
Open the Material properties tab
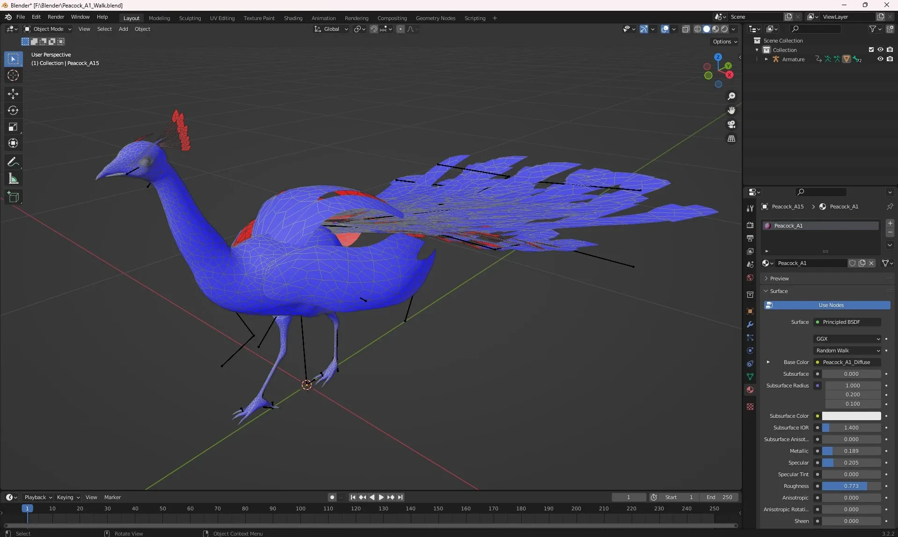click(x=750, y=390)
